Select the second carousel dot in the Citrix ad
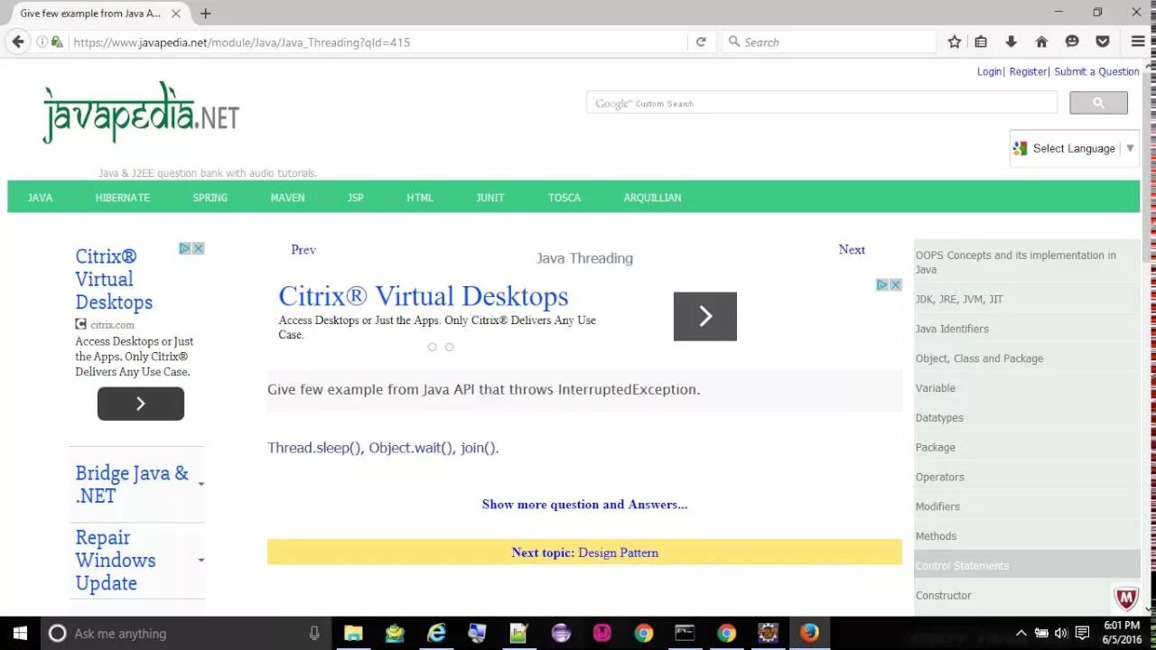Image resolution: width=1156 pixels, height=650 pixels. coord(449,347)
